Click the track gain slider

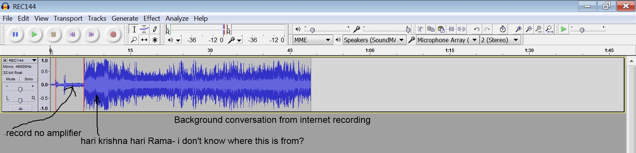[20, 89]
